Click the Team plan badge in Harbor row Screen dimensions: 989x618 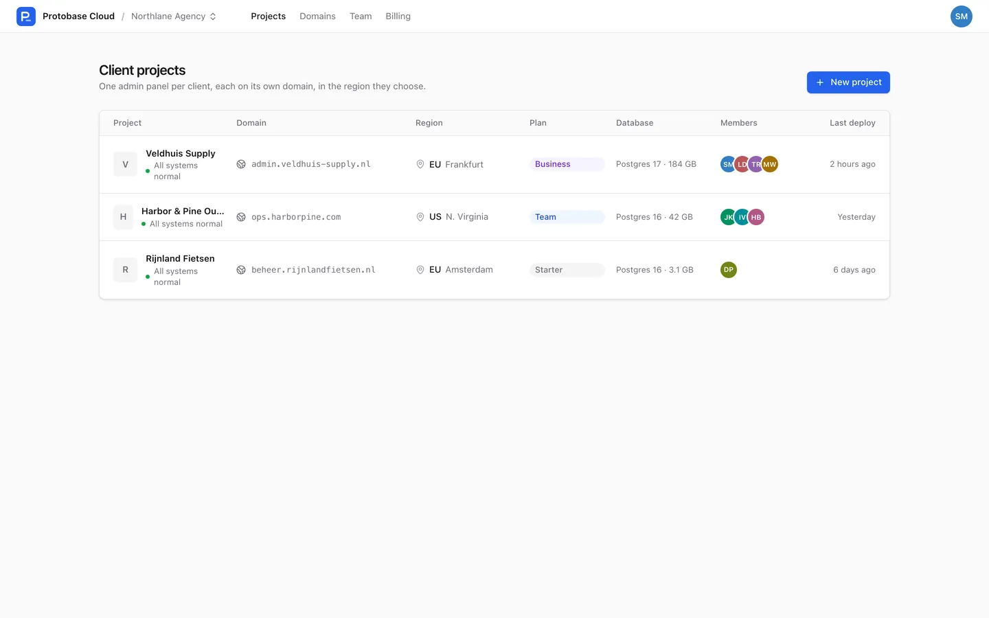click(567, 217)
